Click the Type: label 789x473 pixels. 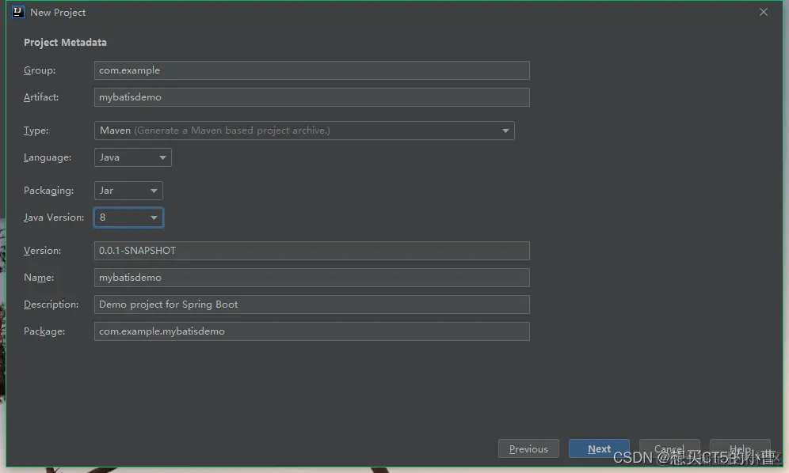coord(36,131)
